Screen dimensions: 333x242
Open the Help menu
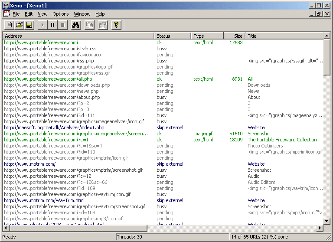coord(100,14)
